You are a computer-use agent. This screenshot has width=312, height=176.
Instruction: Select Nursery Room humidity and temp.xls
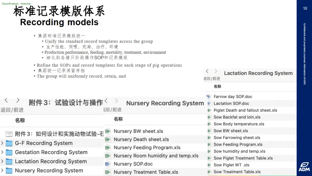(x=156, y=156)
